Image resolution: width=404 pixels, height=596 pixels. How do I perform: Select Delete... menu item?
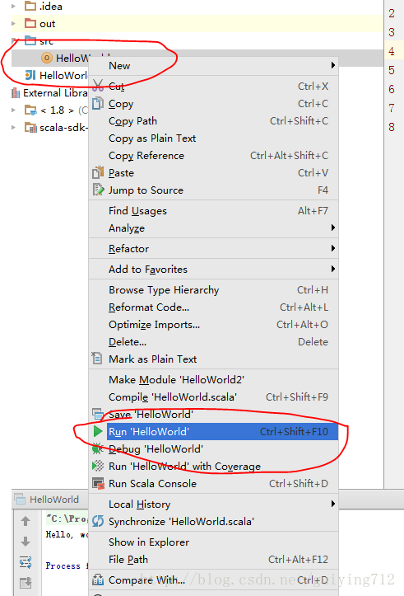coord(213,342)
